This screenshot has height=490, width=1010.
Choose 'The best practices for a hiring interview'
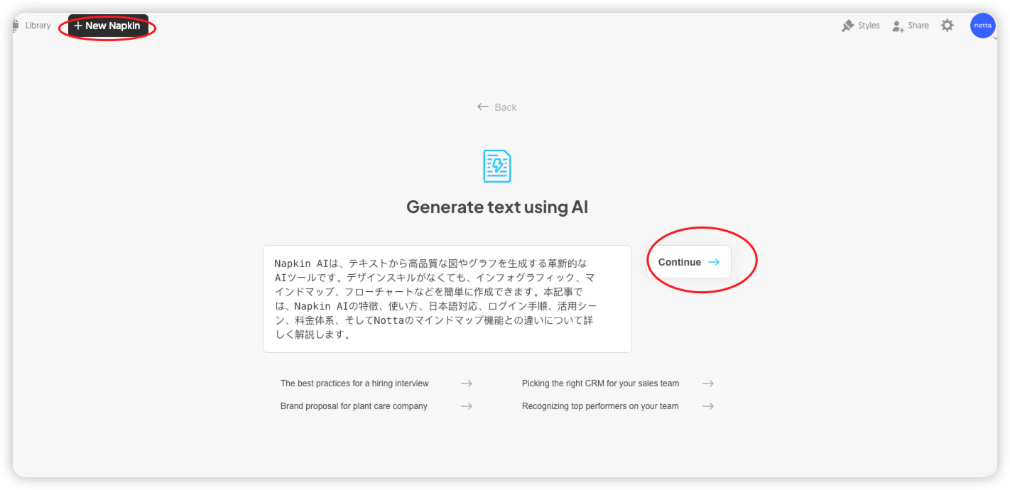pyautogui.click(x=354, y=383)
